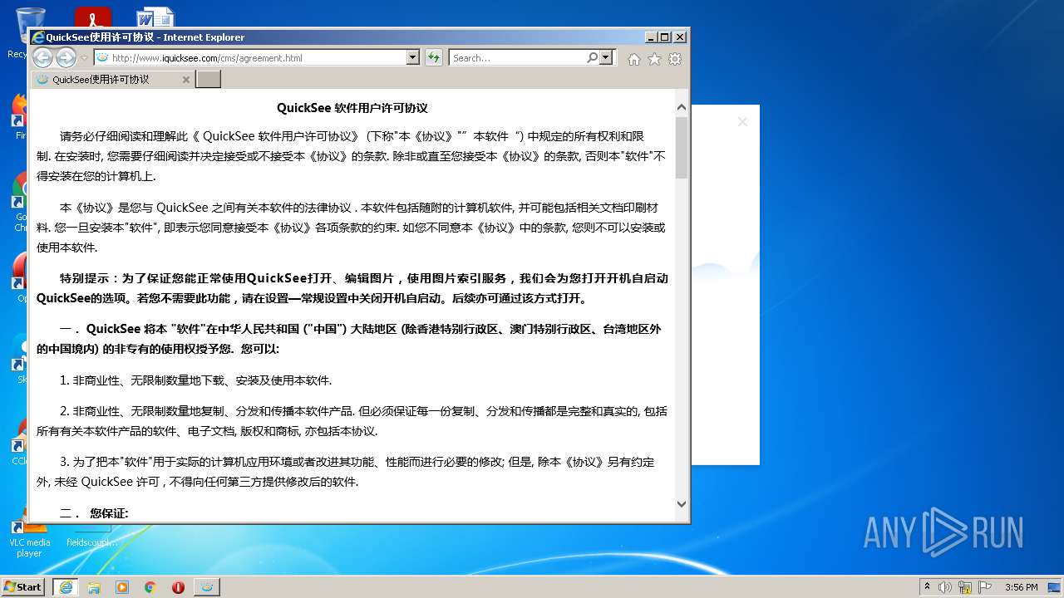Refresh the agreement page

(x=433, y=57)
